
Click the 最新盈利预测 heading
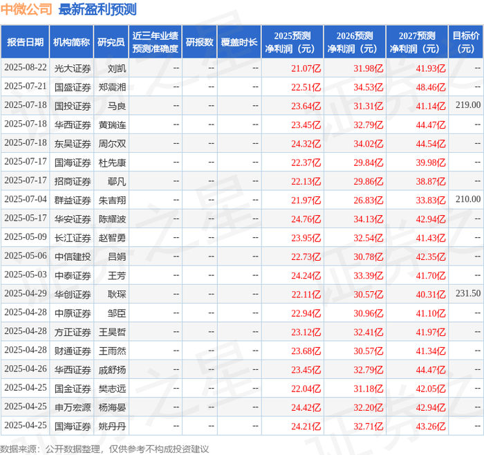(97, 10)
